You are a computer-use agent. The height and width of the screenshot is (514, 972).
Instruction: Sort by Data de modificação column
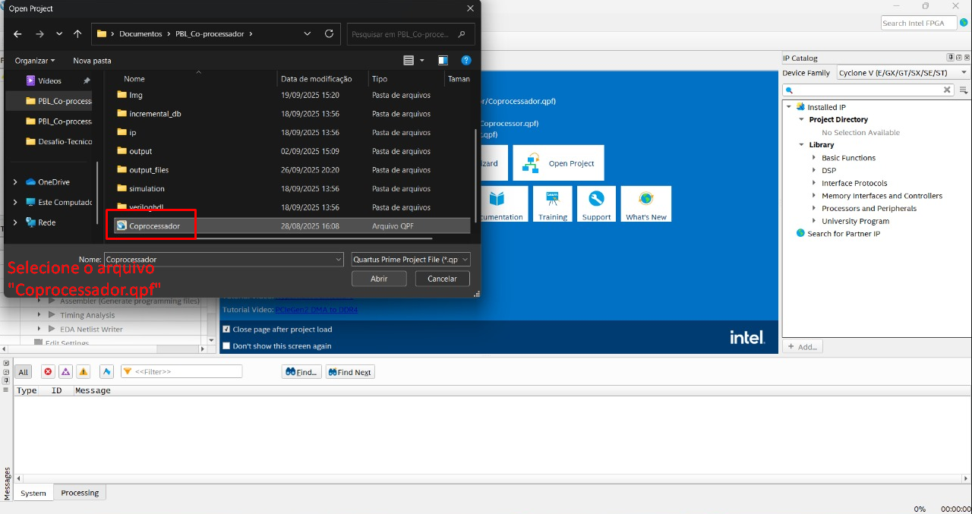tap(316, 79)
